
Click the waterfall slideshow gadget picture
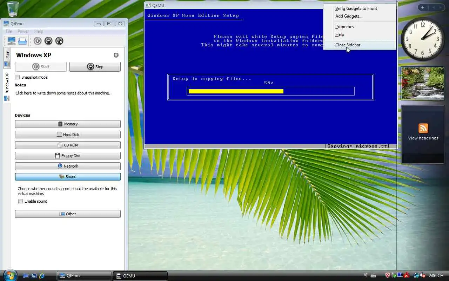(422, 84)
